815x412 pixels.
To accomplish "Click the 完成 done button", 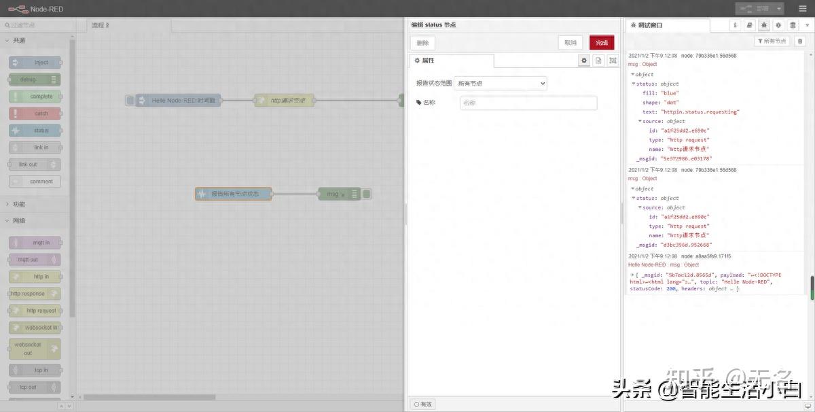I will [x=602, y=42].
